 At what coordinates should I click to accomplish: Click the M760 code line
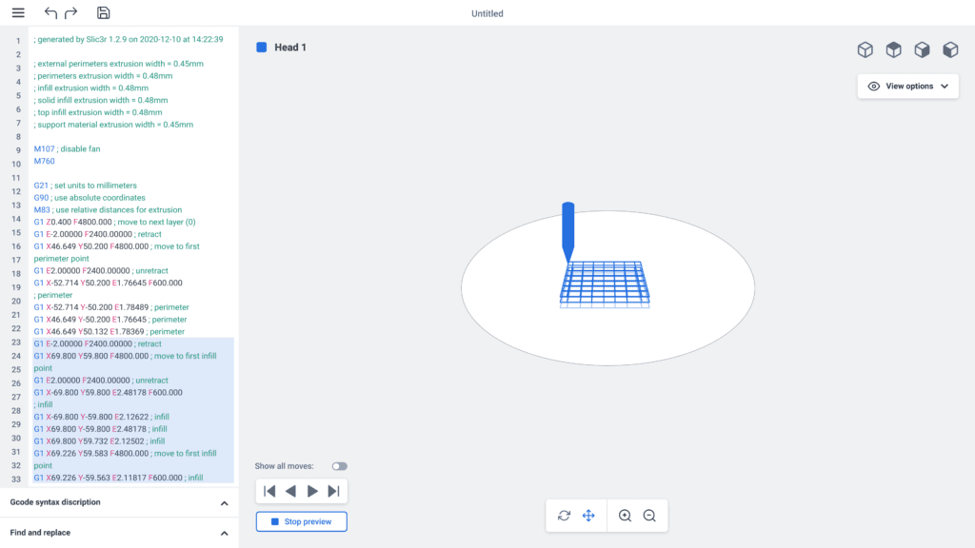pyautogui.click(x=44, y=161)
